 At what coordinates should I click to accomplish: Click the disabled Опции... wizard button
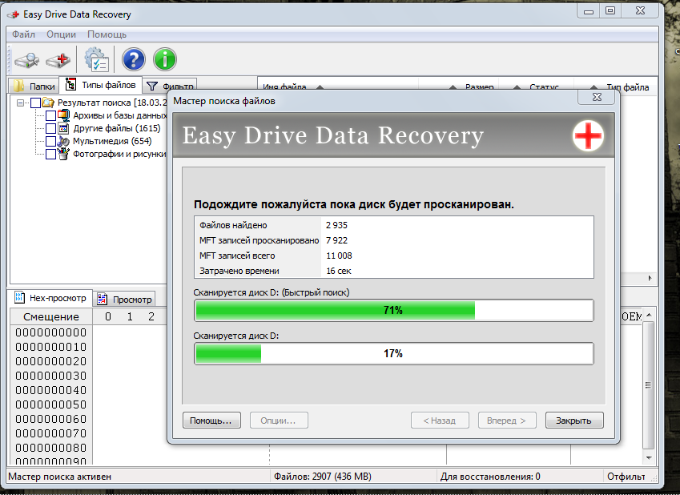[279, 421]
